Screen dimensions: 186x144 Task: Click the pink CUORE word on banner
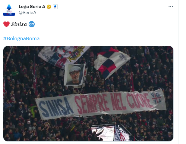click(139, 100)
